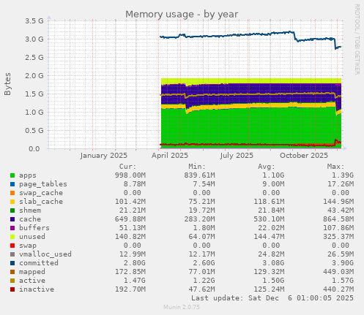Click the green apps legend swatch
Viewport: 364px width, 315px height.
coord(12,175)
